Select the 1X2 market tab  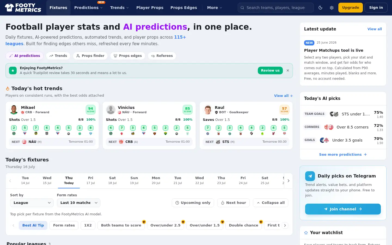pos(88,225)
